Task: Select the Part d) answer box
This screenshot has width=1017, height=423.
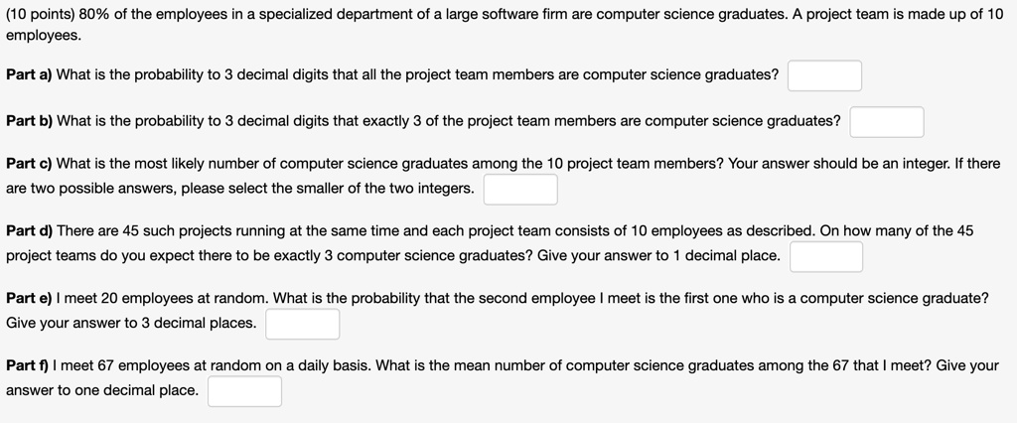Action: [x=826, y=257]
